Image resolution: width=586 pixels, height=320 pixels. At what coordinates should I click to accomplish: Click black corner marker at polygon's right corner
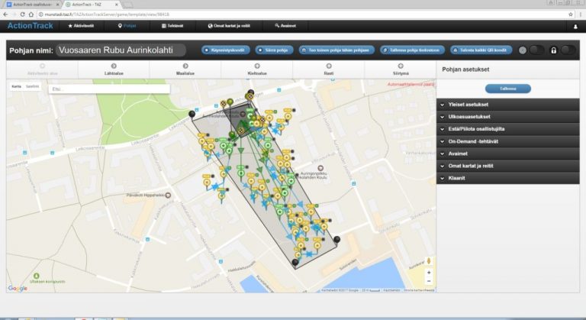(x=336, y=240)
